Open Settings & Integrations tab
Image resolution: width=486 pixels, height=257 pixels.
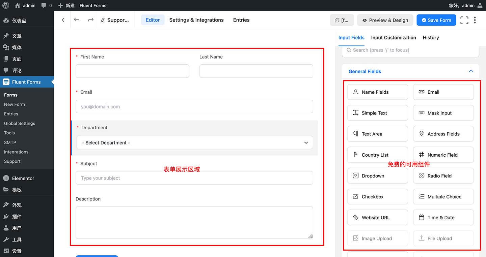[196, 20]
